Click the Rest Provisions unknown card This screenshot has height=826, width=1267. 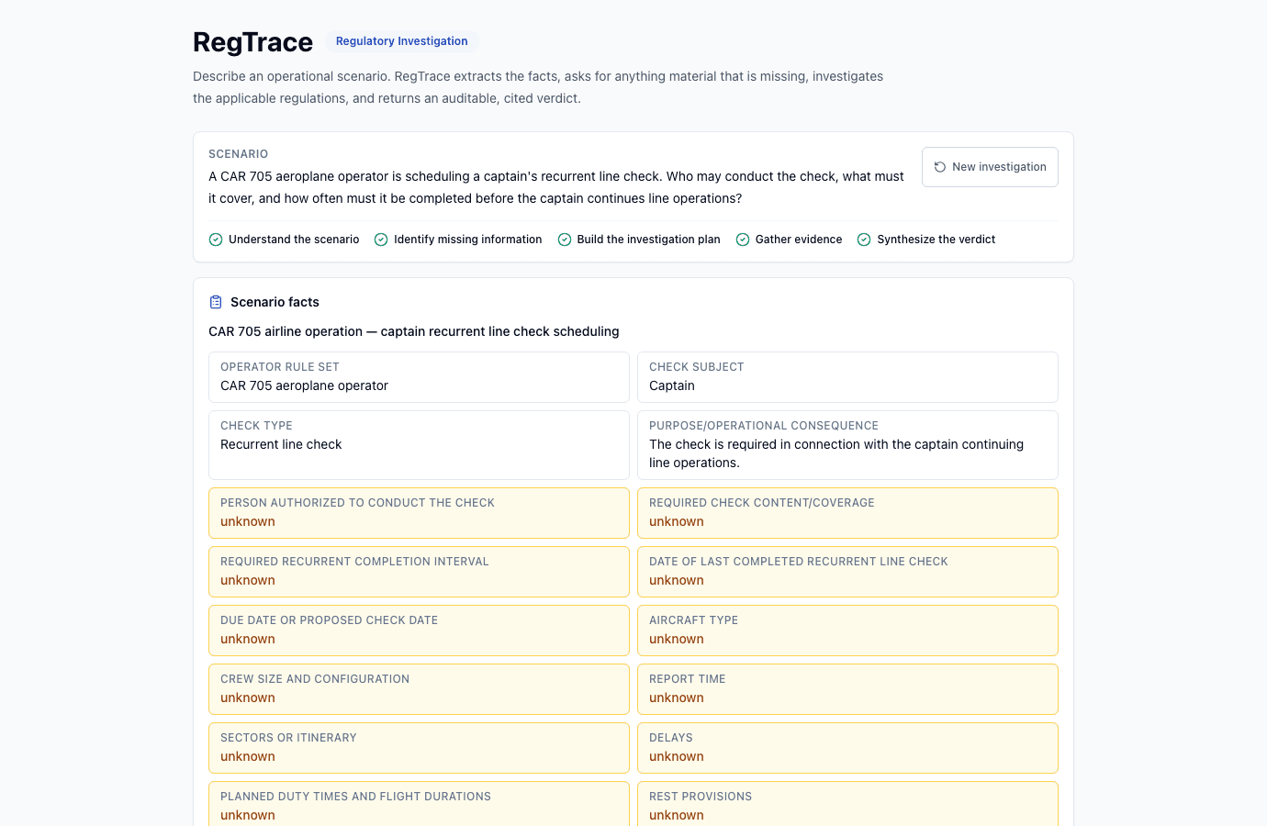[x=847, y=804]
